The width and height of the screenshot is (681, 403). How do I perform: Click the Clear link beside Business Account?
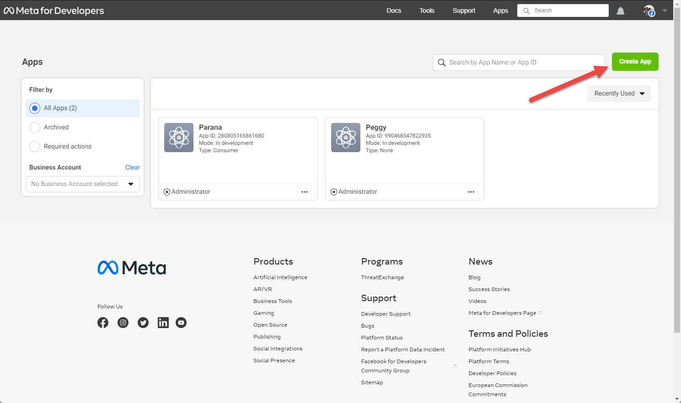pyautogui.click(x=132, y=167)
